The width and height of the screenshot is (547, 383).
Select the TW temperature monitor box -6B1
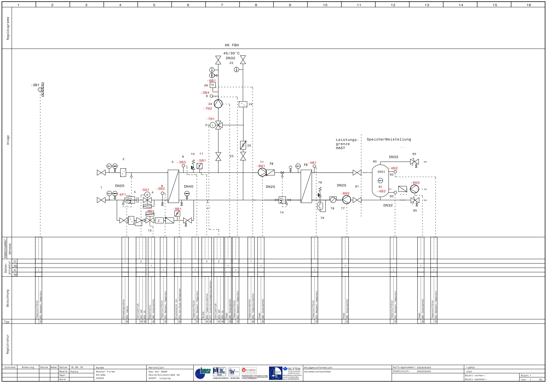(x=212, y=85)
